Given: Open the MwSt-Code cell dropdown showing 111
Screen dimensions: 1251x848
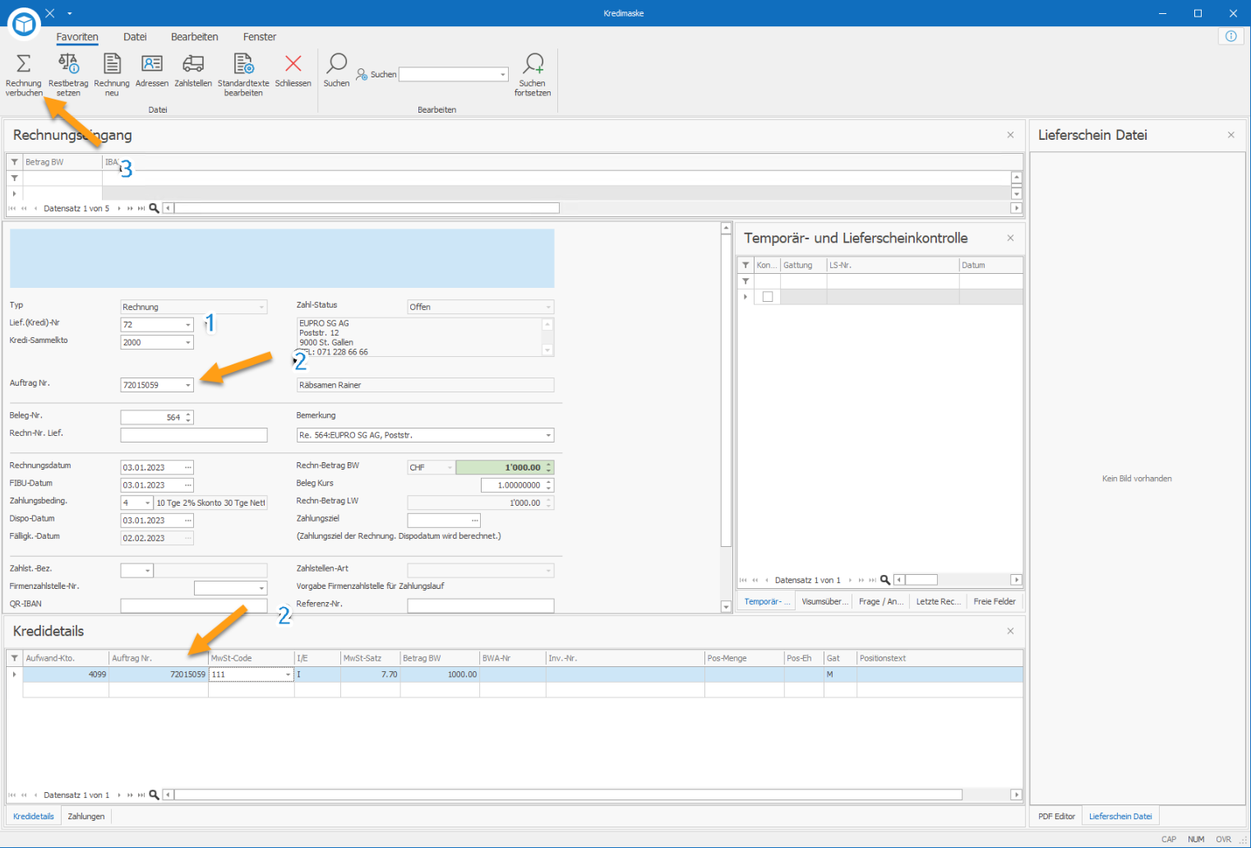Looking at the screenshot, I should (288, 674).
